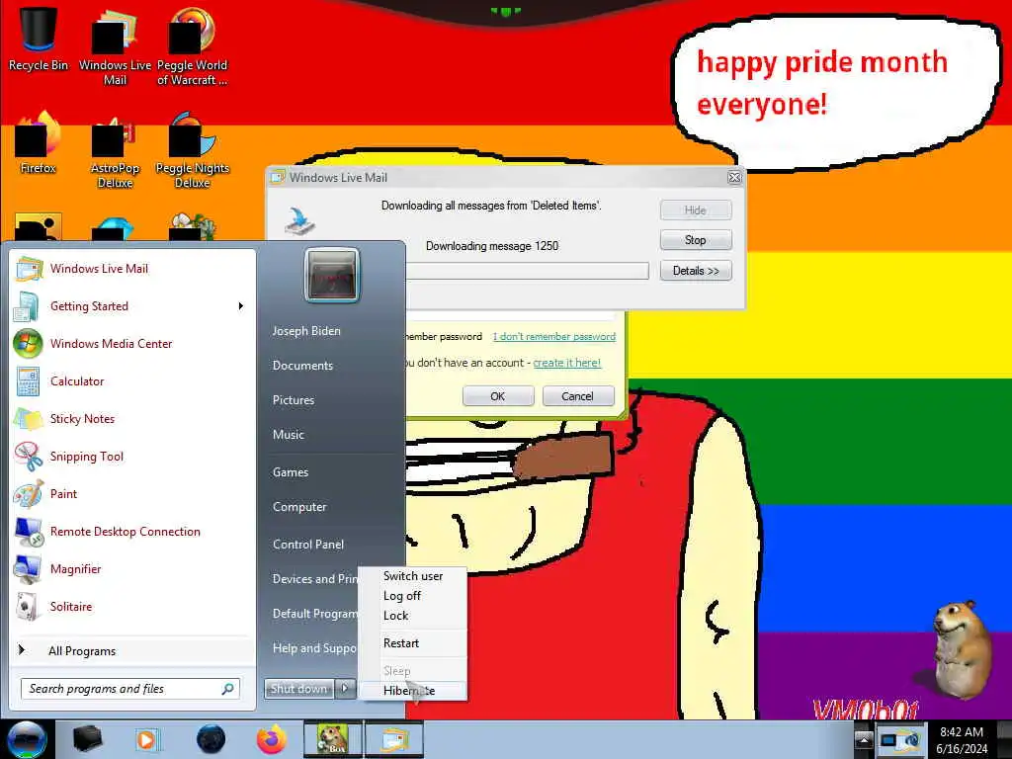Image resolution: width=1012 pixels, height=759 pixels.
Task: Choose Switch user from power menu
Action: [413, 576]
